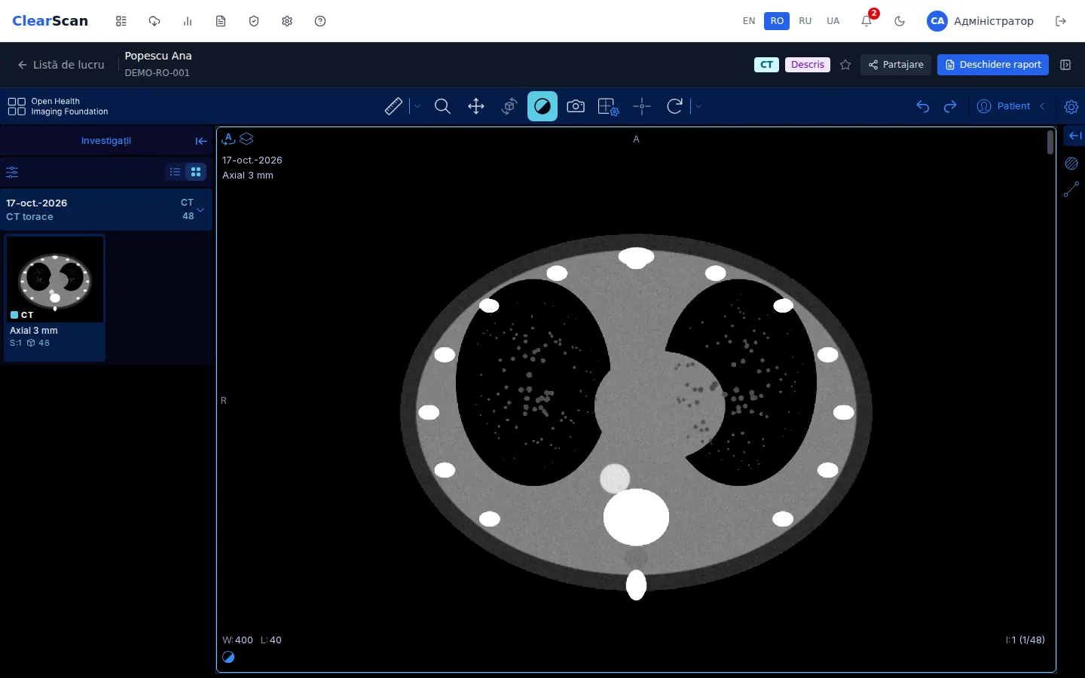Switch studies panel to list view
The height and width of the screenshot is (678, 1085).
pyautogui.click(x=175, y=172)
